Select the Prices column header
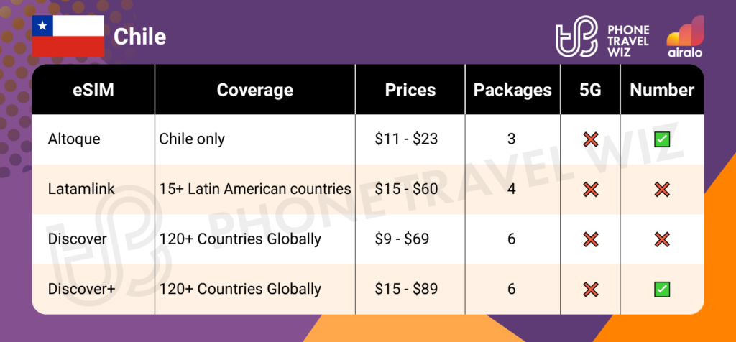736x342 pixels. pyautogui.click(x=410, y=90)
